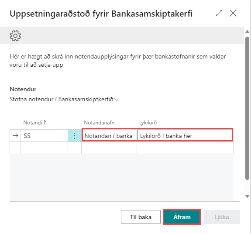The image size is (251, 234).
Task: Select the row arrow indicator beside SS
Action: [15, 136]
